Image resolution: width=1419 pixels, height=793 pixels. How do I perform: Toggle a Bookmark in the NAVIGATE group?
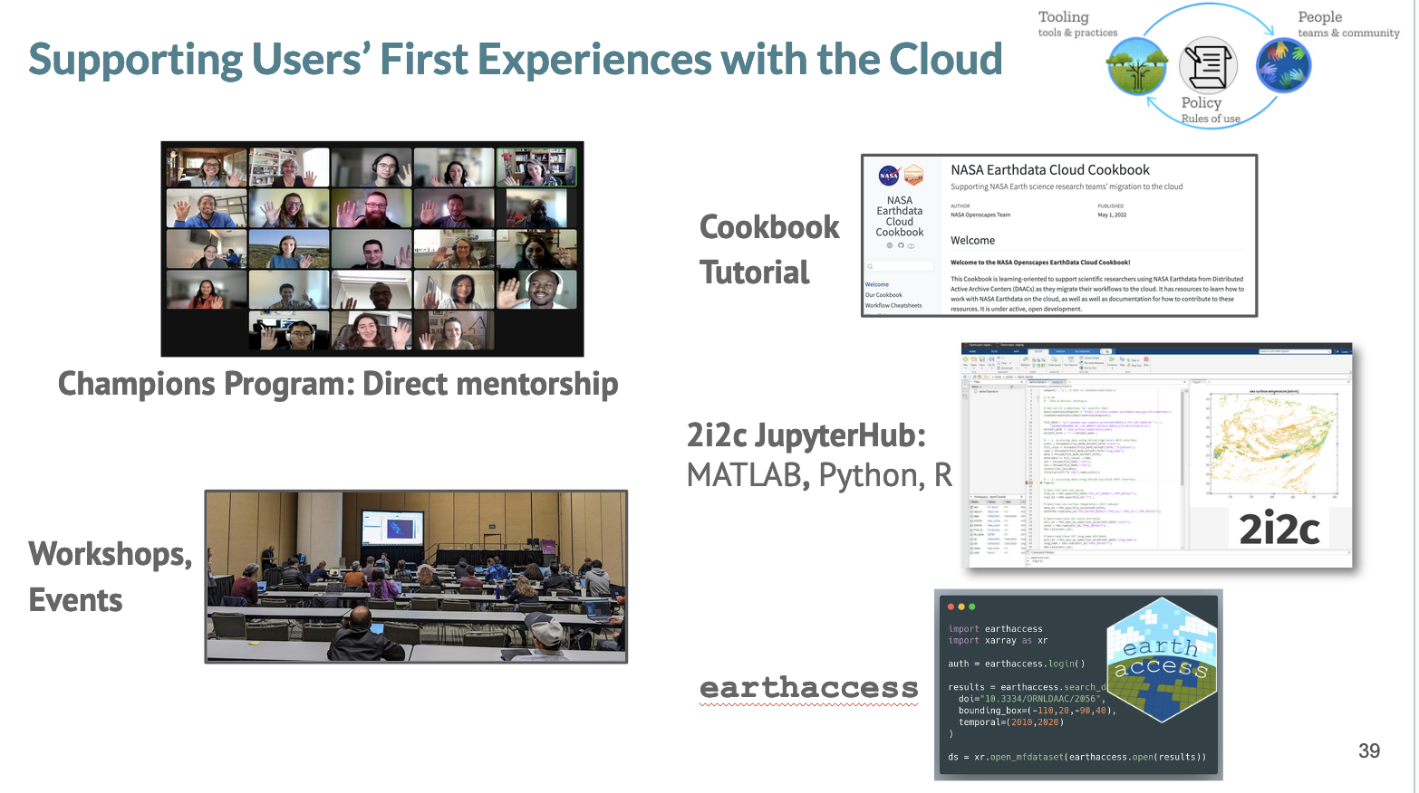click(999, 368)
